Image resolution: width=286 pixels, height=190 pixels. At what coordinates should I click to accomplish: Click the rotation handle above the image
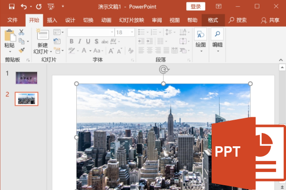click(x=163, y=70)
